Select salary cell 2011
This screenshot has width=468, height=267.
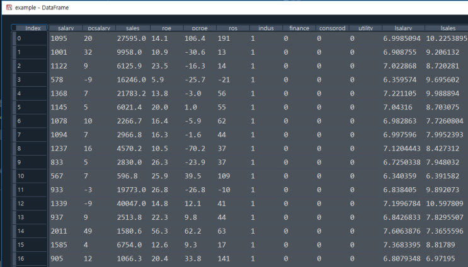pyautogui.click(x=59, y=231)
